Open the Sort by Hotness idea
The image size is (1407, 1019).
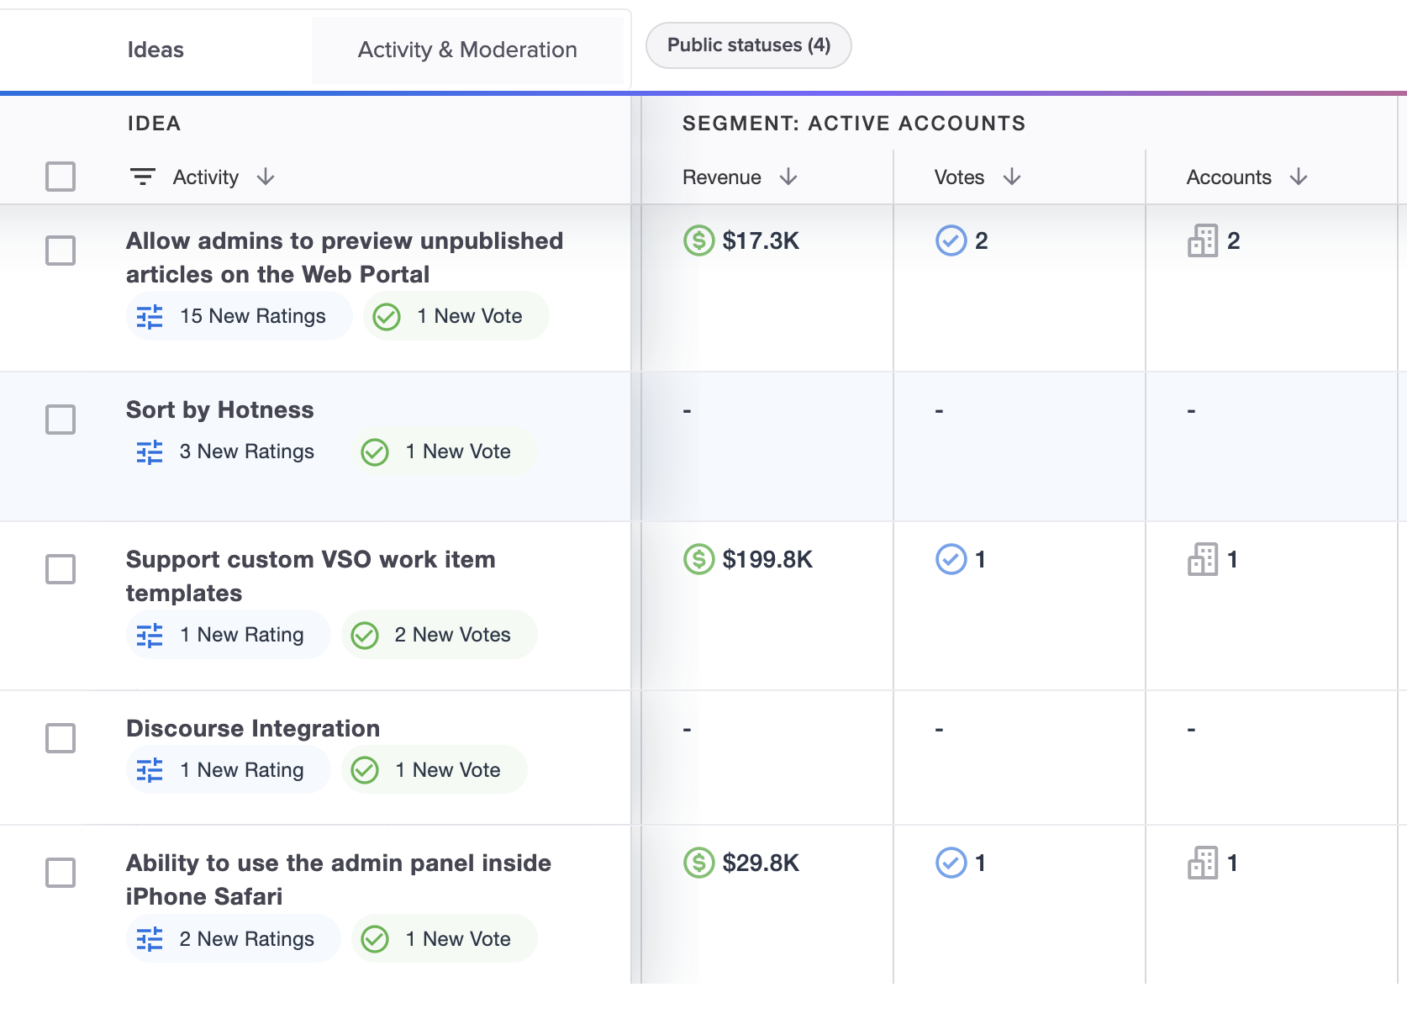click(x=220, y=409)
